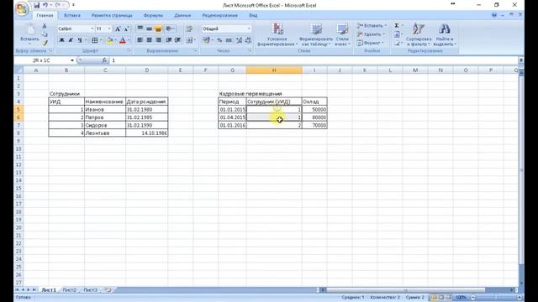The height and width of the screenshot is (302, 538).
Task: Expand the Шрифт group dialog launcher
Action: [x=129, y=50]
